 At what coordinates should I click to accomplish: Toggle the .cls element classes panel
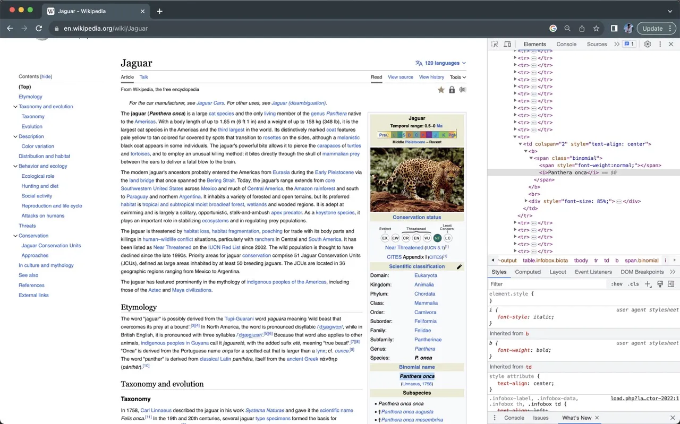tap(633, 284)
